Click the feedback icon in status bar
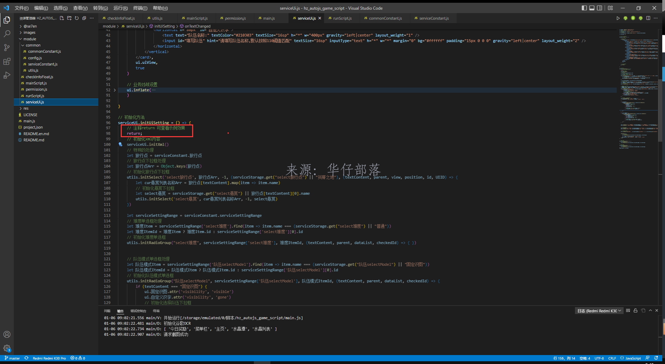Screen dimensions: 665x364 [x=647, y=358]
